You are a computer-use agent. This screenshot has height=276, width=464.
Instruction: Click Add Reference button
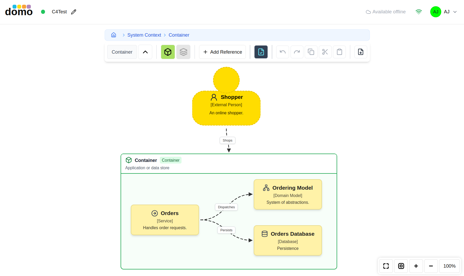(x=222, y=52)
